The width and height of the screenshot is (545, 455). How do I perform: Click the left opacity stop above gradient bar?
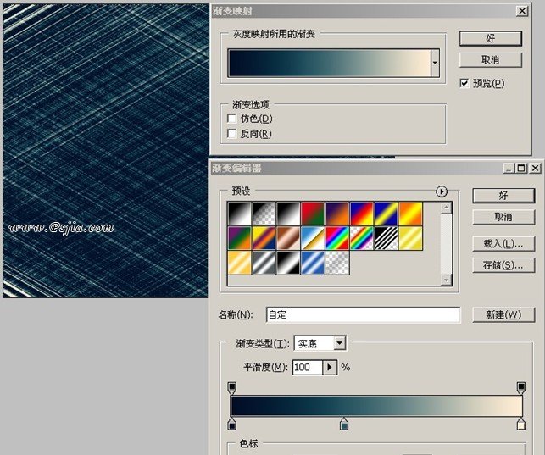click(x=232, y=388)
